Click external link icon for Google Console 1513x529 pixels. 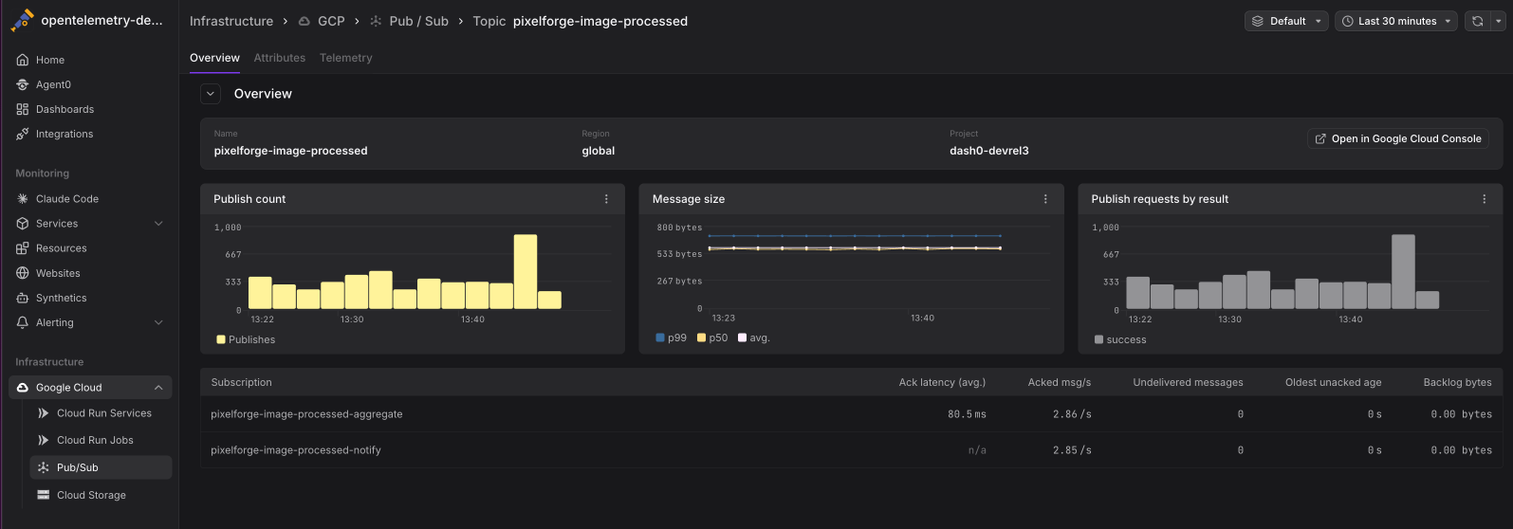coord(1320,138)
